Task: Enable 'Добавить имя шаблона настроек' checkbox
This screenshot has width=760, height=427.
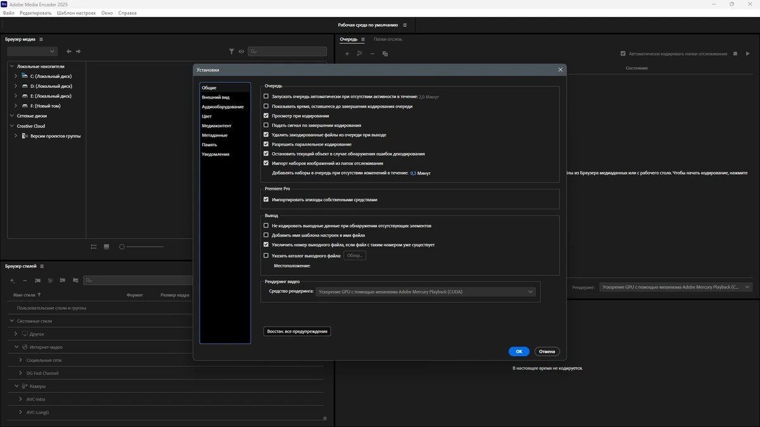Action: click(x=266, y=235)
